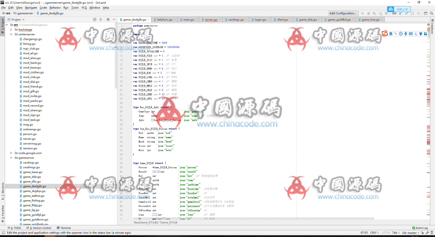435x237 pixels.
Task: Click the Run with Coverage icon
Action: tap(375, 13)
